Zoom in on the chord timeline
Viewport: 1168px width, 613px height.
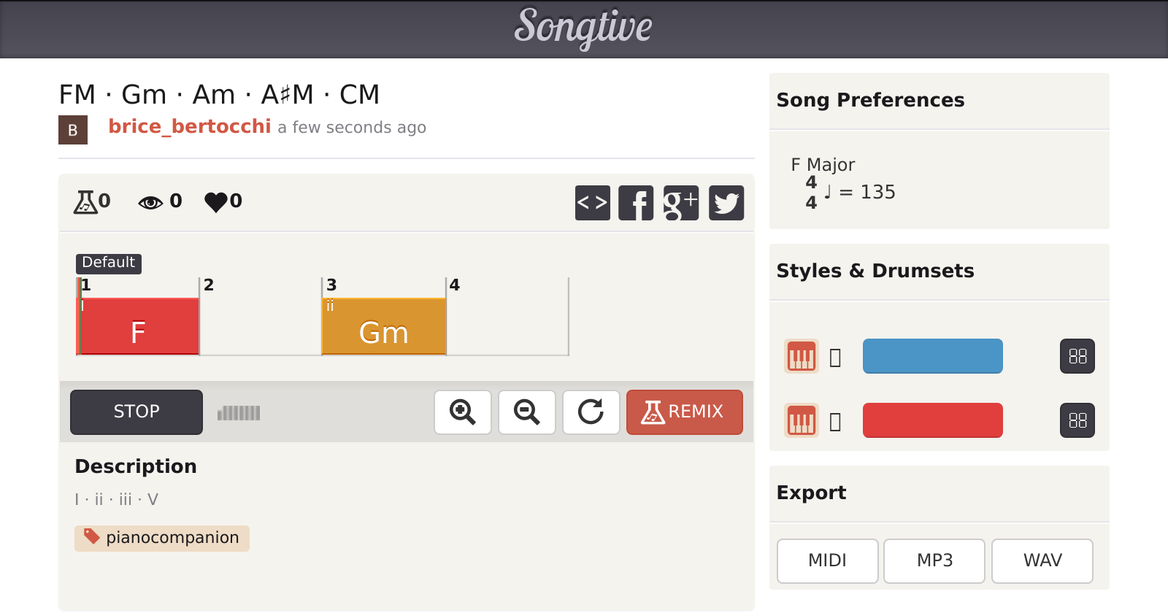tap(463, 412)
